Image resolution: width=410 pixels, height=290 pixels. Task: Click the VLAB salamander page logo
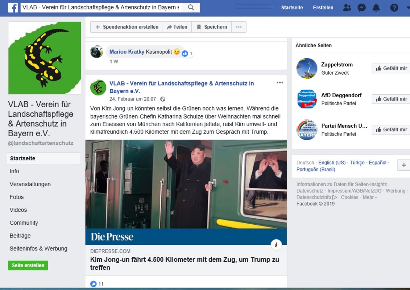click(x=45, y=58)
